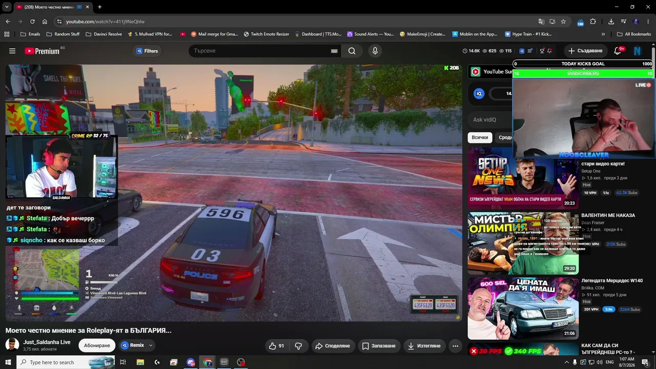
Task: Click the vidIQ IQ circle icon in sidebar
Action: click(479, 93)
